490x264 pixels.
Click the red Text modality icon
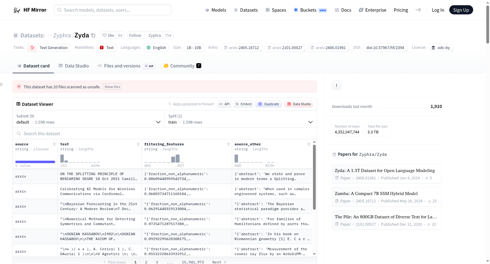[102, 48]
